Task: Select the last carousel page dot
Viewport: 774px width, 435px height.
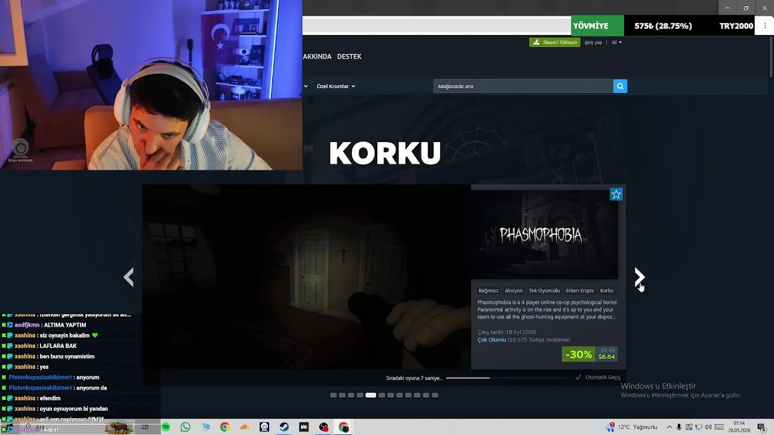Action: coord(435,395)
